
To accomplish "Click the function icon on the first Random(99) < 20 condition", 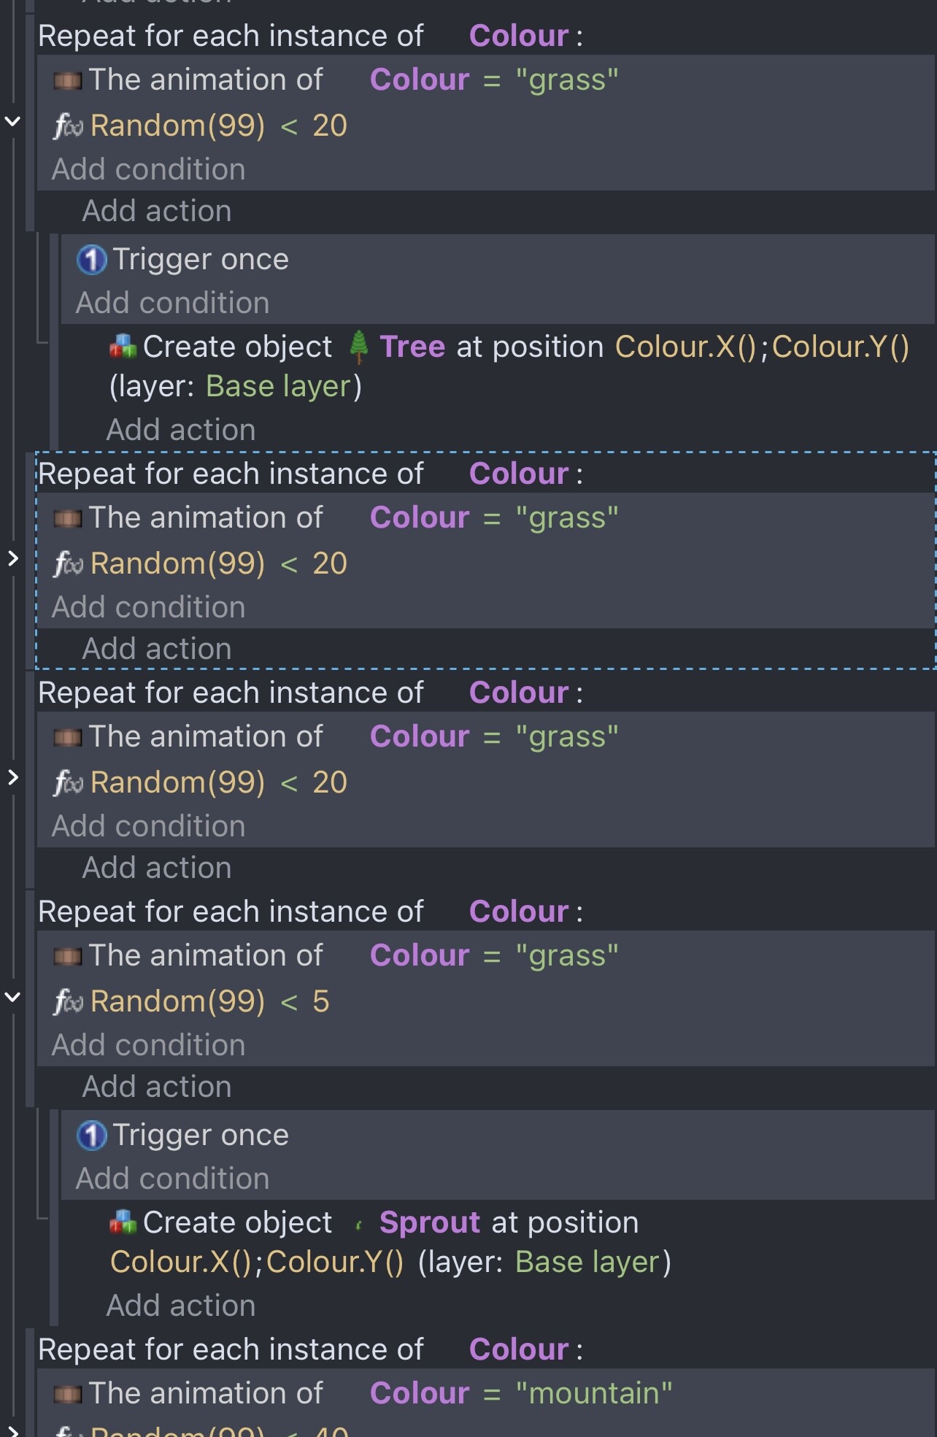I will click(x=71, y=125).
